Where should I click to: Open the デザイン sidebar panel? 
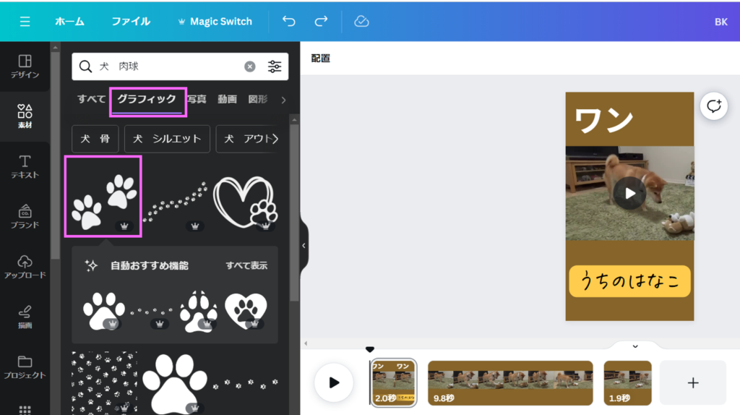pos(25,66)
